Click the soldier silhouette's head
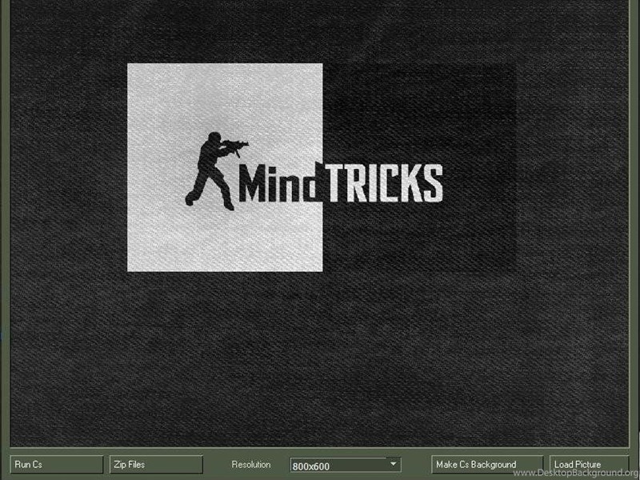Viewport: 640px width, 480px height. tap(214, 138)
